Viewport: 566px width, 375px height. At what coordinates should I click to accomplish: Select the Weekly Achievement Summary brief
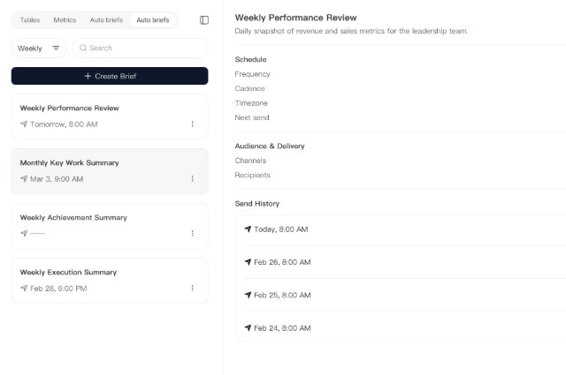coord(110,226)
